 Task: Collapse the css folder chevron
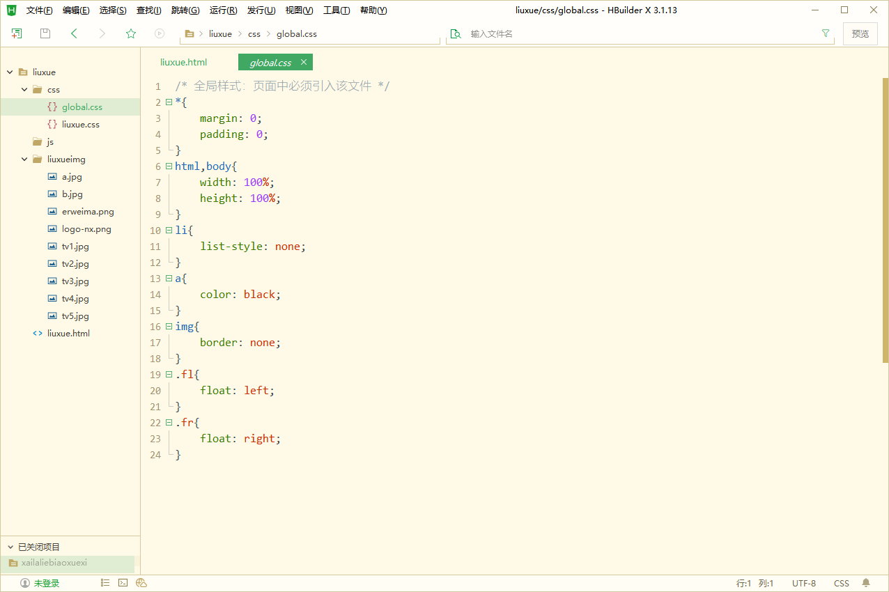pyautogui.click(x=24, y=90)
